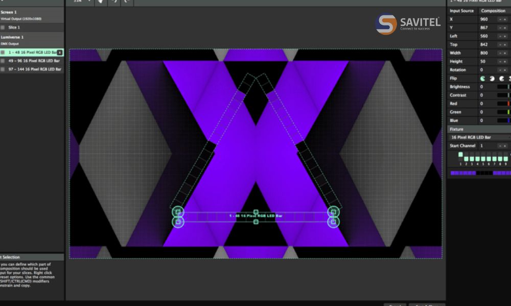The width and height of the screenshot is (511, 306).
Task: Decrease the Start Channel with minus button
Action: (x=500, y=146)
